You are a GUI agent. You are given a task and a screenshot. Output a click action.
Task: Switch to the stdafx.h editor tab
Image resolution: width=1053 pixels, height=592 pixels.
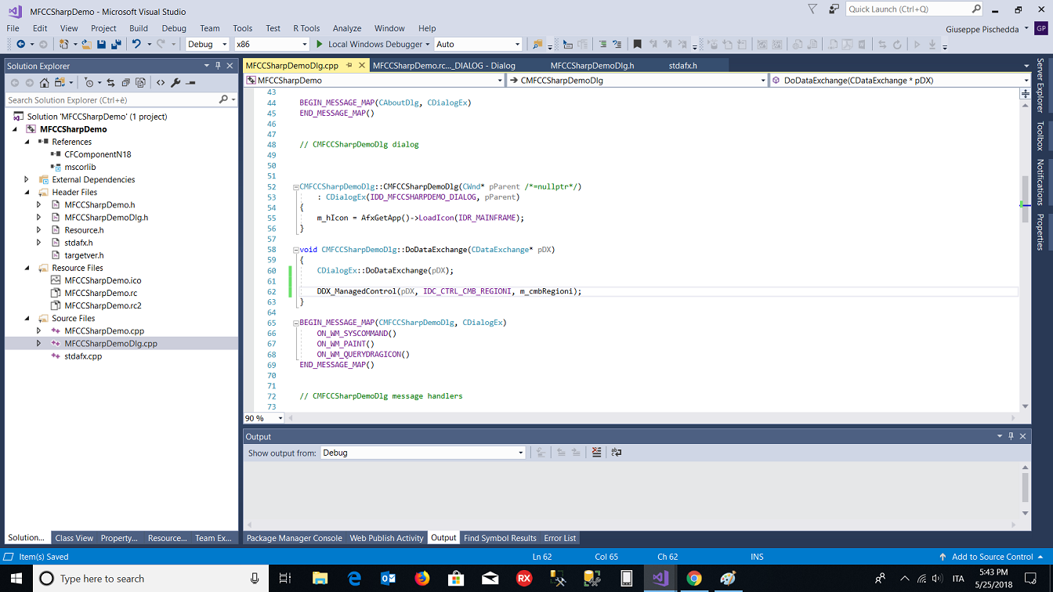683,66
